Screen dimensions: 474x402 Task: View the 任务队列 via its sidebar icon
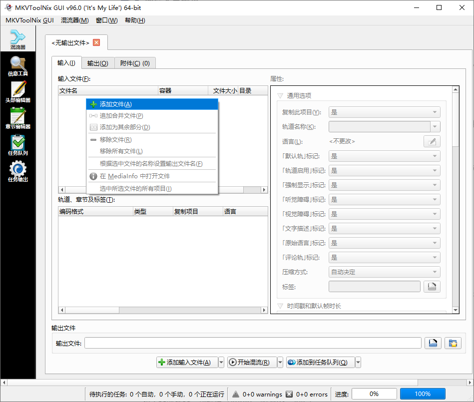18,145
